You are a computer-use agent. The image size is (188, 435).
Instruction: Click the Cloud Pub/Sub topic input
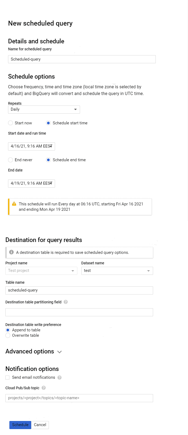(79, 398)
